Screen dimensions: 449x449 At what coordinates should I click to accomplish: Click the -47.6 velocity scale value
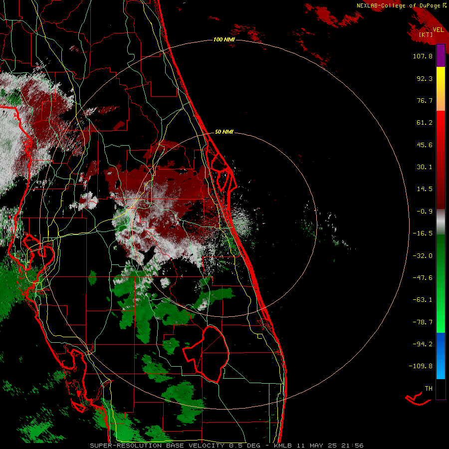click(423, 278)
